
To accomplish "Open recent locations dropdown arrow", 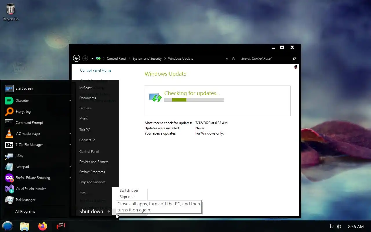I will tap(92, 59).
